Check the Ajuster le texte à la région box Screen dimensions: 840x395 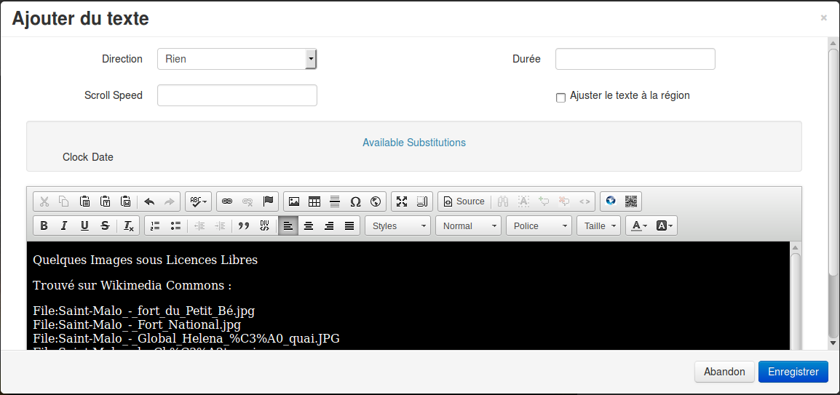coord(560,97)
